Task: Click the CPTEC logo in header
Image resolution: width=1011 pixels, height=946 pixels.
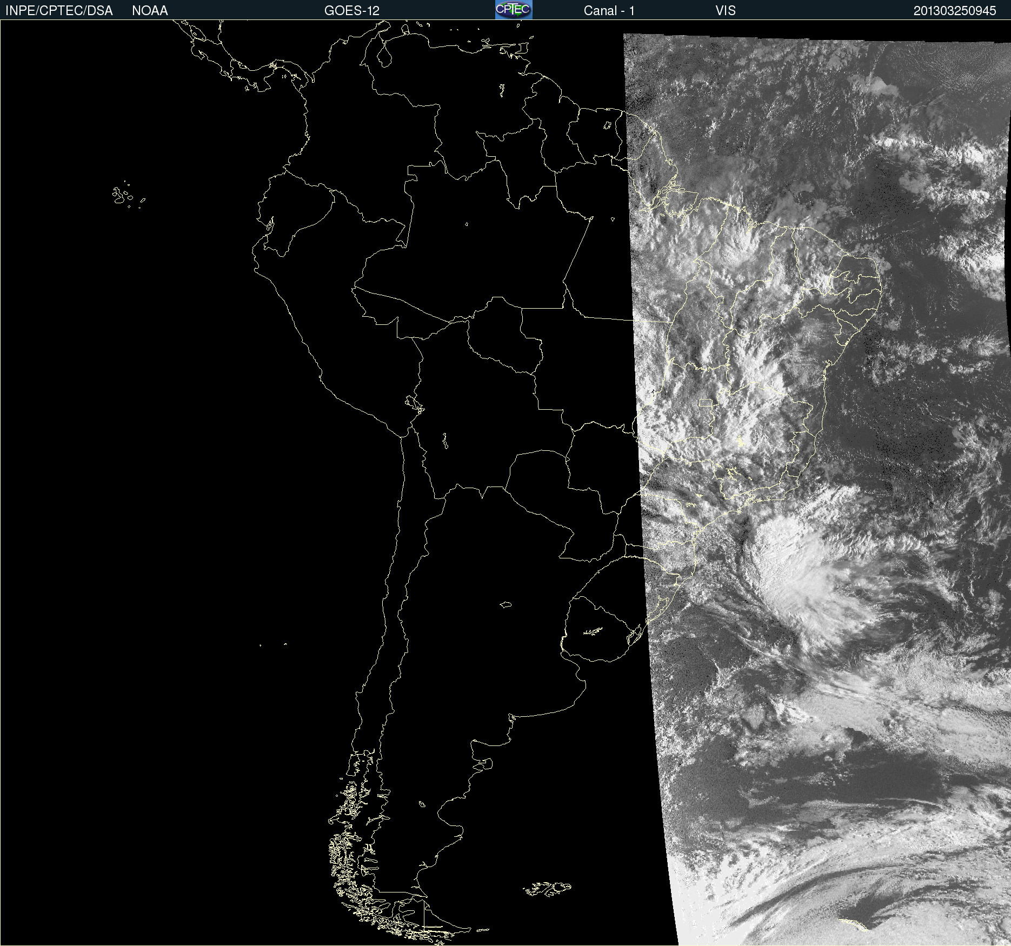Action: click(514, 10)
